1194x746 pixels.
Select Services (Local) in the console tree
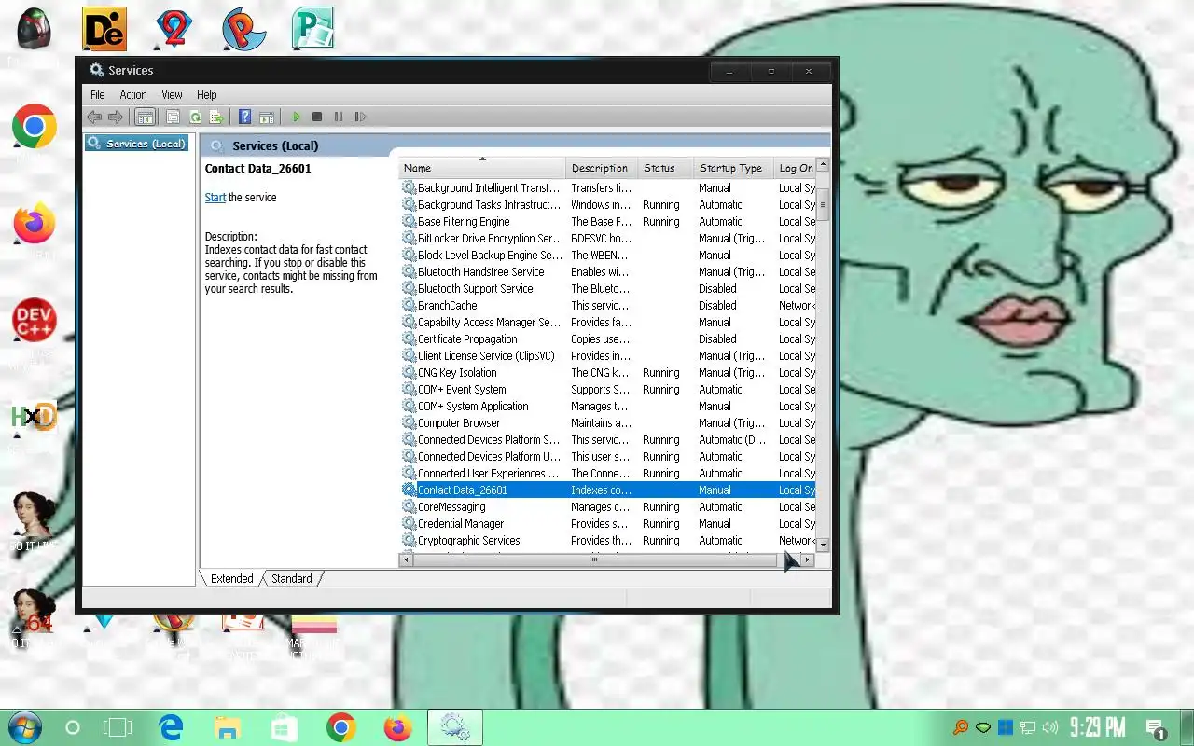pos(136,144)
